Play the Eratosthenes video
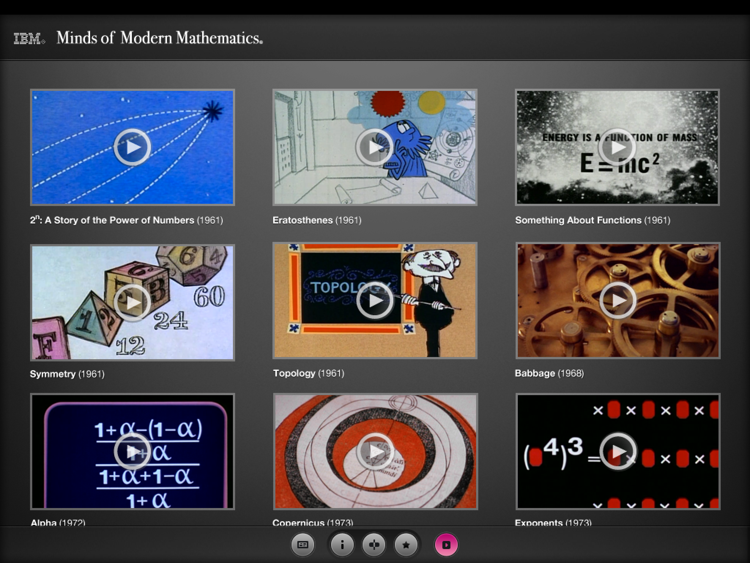The height and width of the screenshot is (563, 750). click(x=375, y=147)
